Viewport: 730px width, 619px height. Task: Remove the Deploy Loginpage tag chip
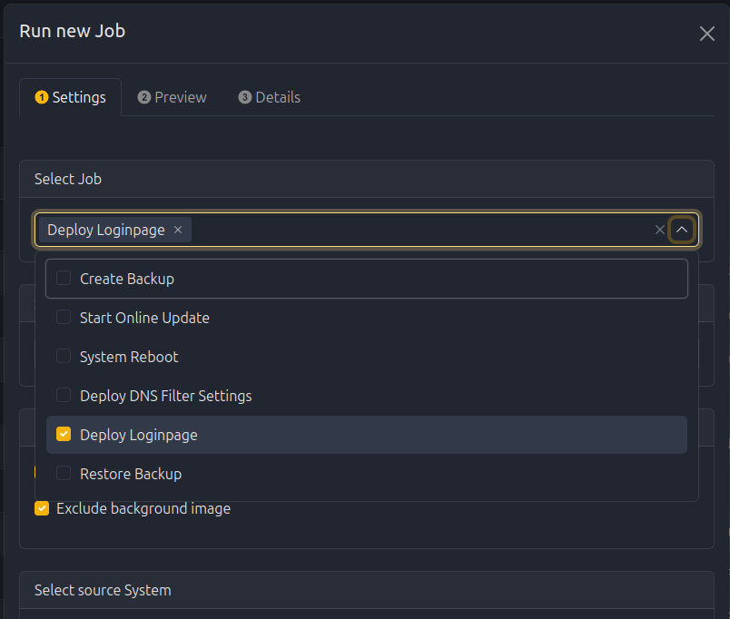(x=178, y=230)
